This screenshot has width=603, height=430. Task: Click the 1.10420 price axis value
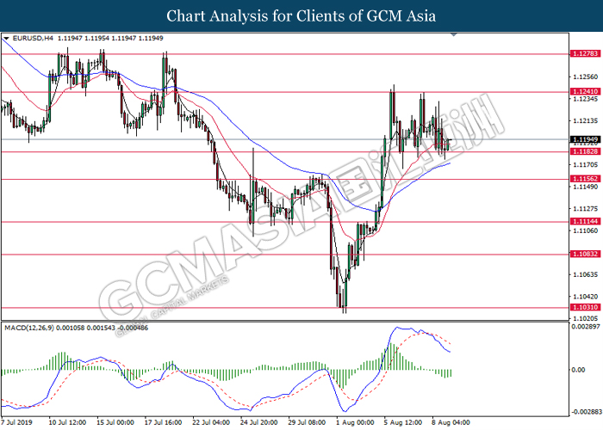click(x=586, y=297)
